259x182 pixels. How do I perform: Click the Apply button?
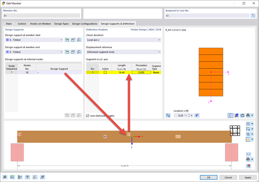[248, 177]
